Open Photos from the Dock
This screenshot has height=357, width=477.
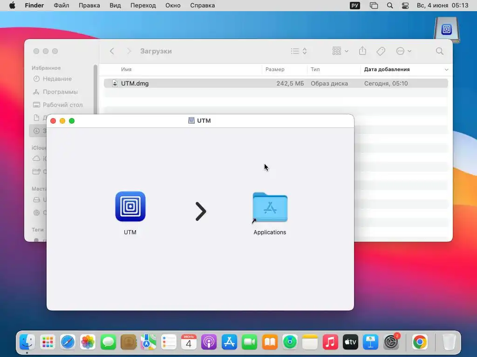click(88, 342)
